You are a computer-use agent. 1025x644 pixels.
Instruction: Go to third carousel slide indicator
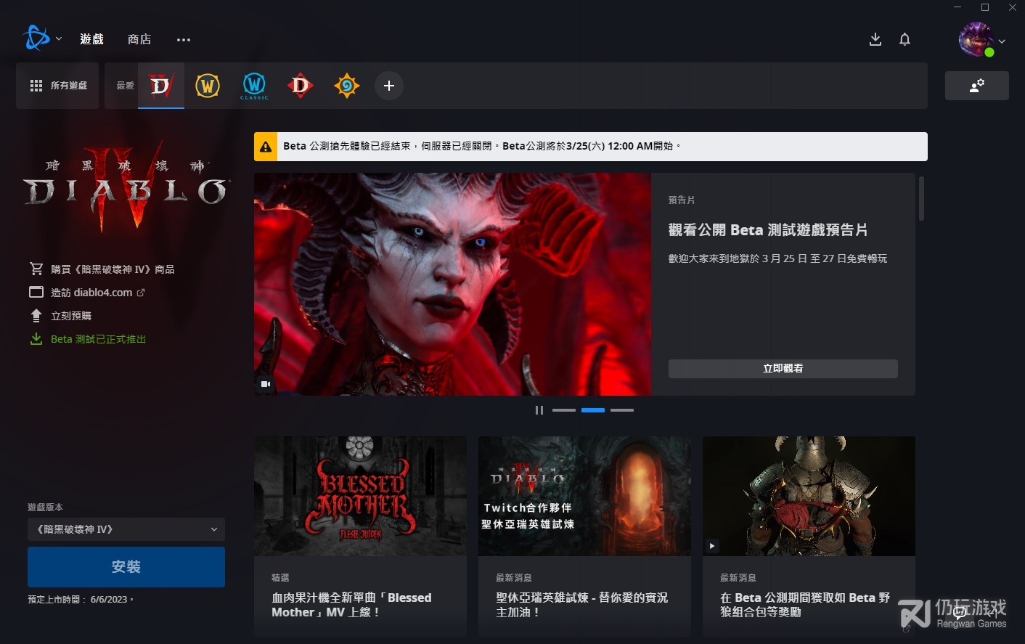622,410
